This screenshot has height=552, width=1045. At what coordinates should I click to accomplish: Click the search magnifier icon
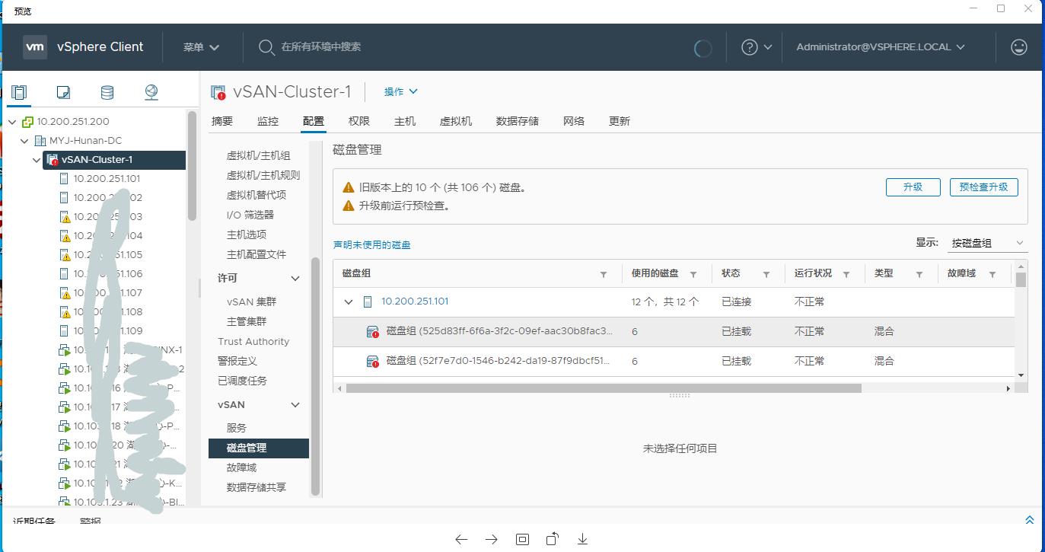[266, 47]
